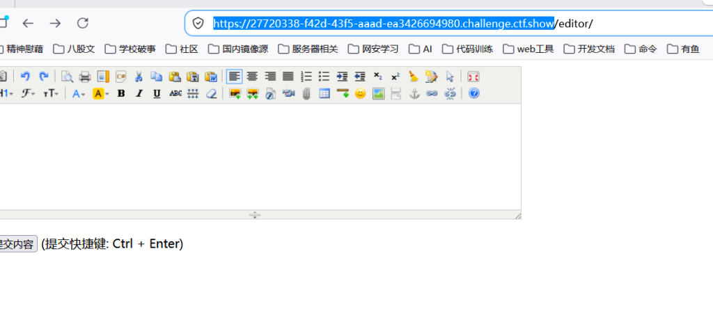Viewport: 713px width, 313px height.
Task: Toggle italic formatting
Action: 139,94
